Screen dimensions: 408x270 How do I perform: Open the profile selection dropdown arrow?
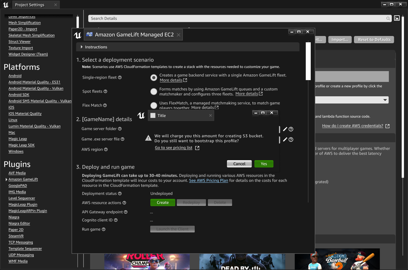(385, 100)
